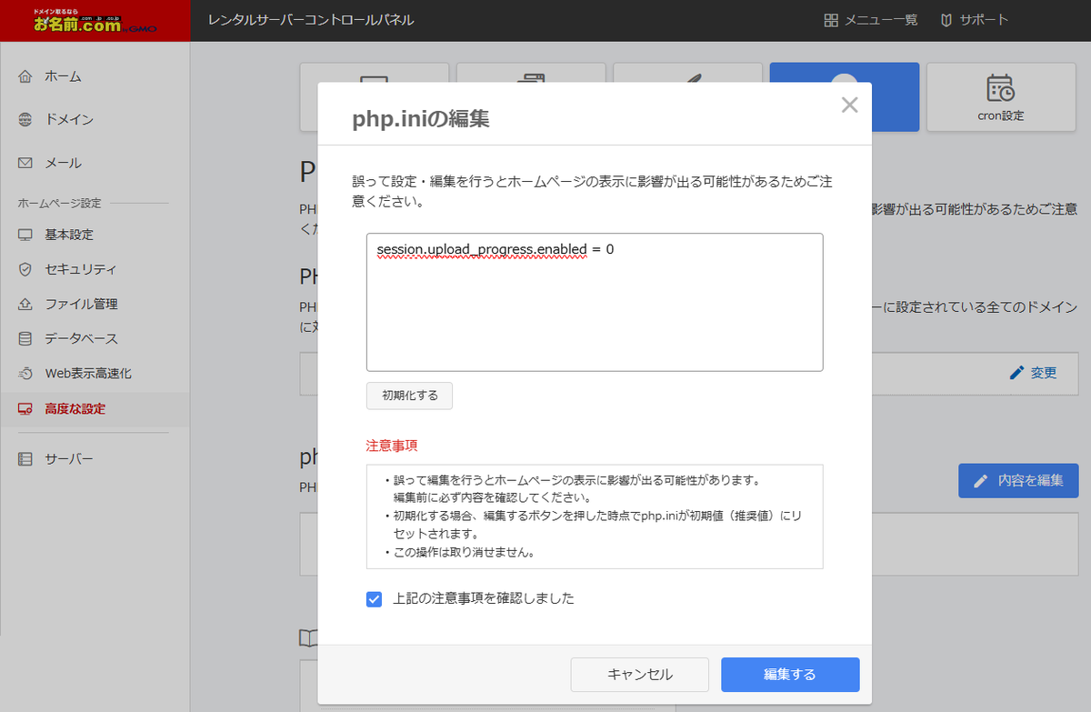Click the book icon beside サポート
Image resolution: width=1091 pixels, height=712 pixels.
pyautogui.click(x=946, y=20)
